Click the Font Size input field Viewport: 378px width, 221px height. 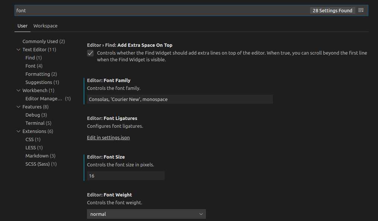click(126, 176)
